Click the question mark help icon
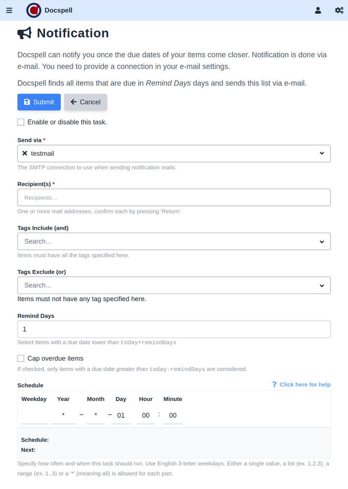Screen dimensions: 348x489 tap(274, 385)
